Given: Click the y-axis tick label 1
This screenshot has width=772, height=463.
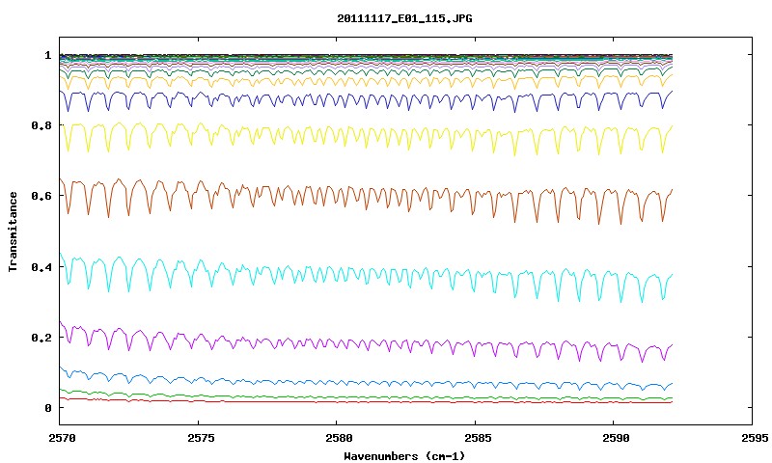Looking at the screenshot, I should 47,55.
